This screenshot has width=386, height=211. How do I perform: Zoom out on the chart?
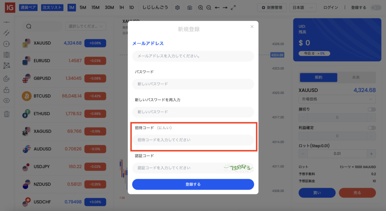point(209,8)
